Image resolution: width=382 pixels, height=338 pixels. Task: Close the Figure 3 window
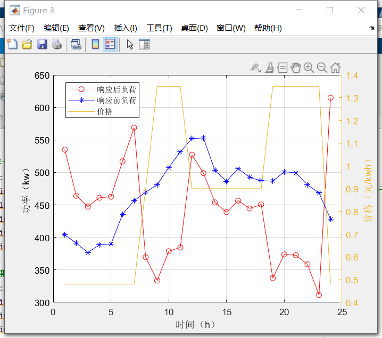361,10
